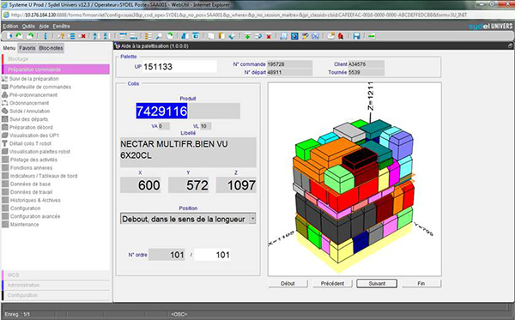515x320 pixels.
Task: Click the blue information icon in toolbar
Action: click(45, 36)
